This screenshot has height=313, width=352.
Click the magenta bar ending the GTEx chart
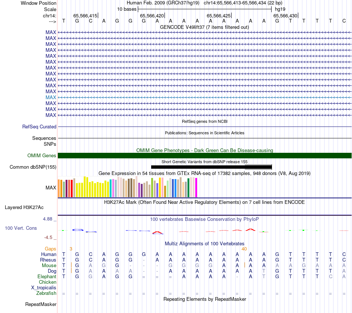click(x=196, y=188)
